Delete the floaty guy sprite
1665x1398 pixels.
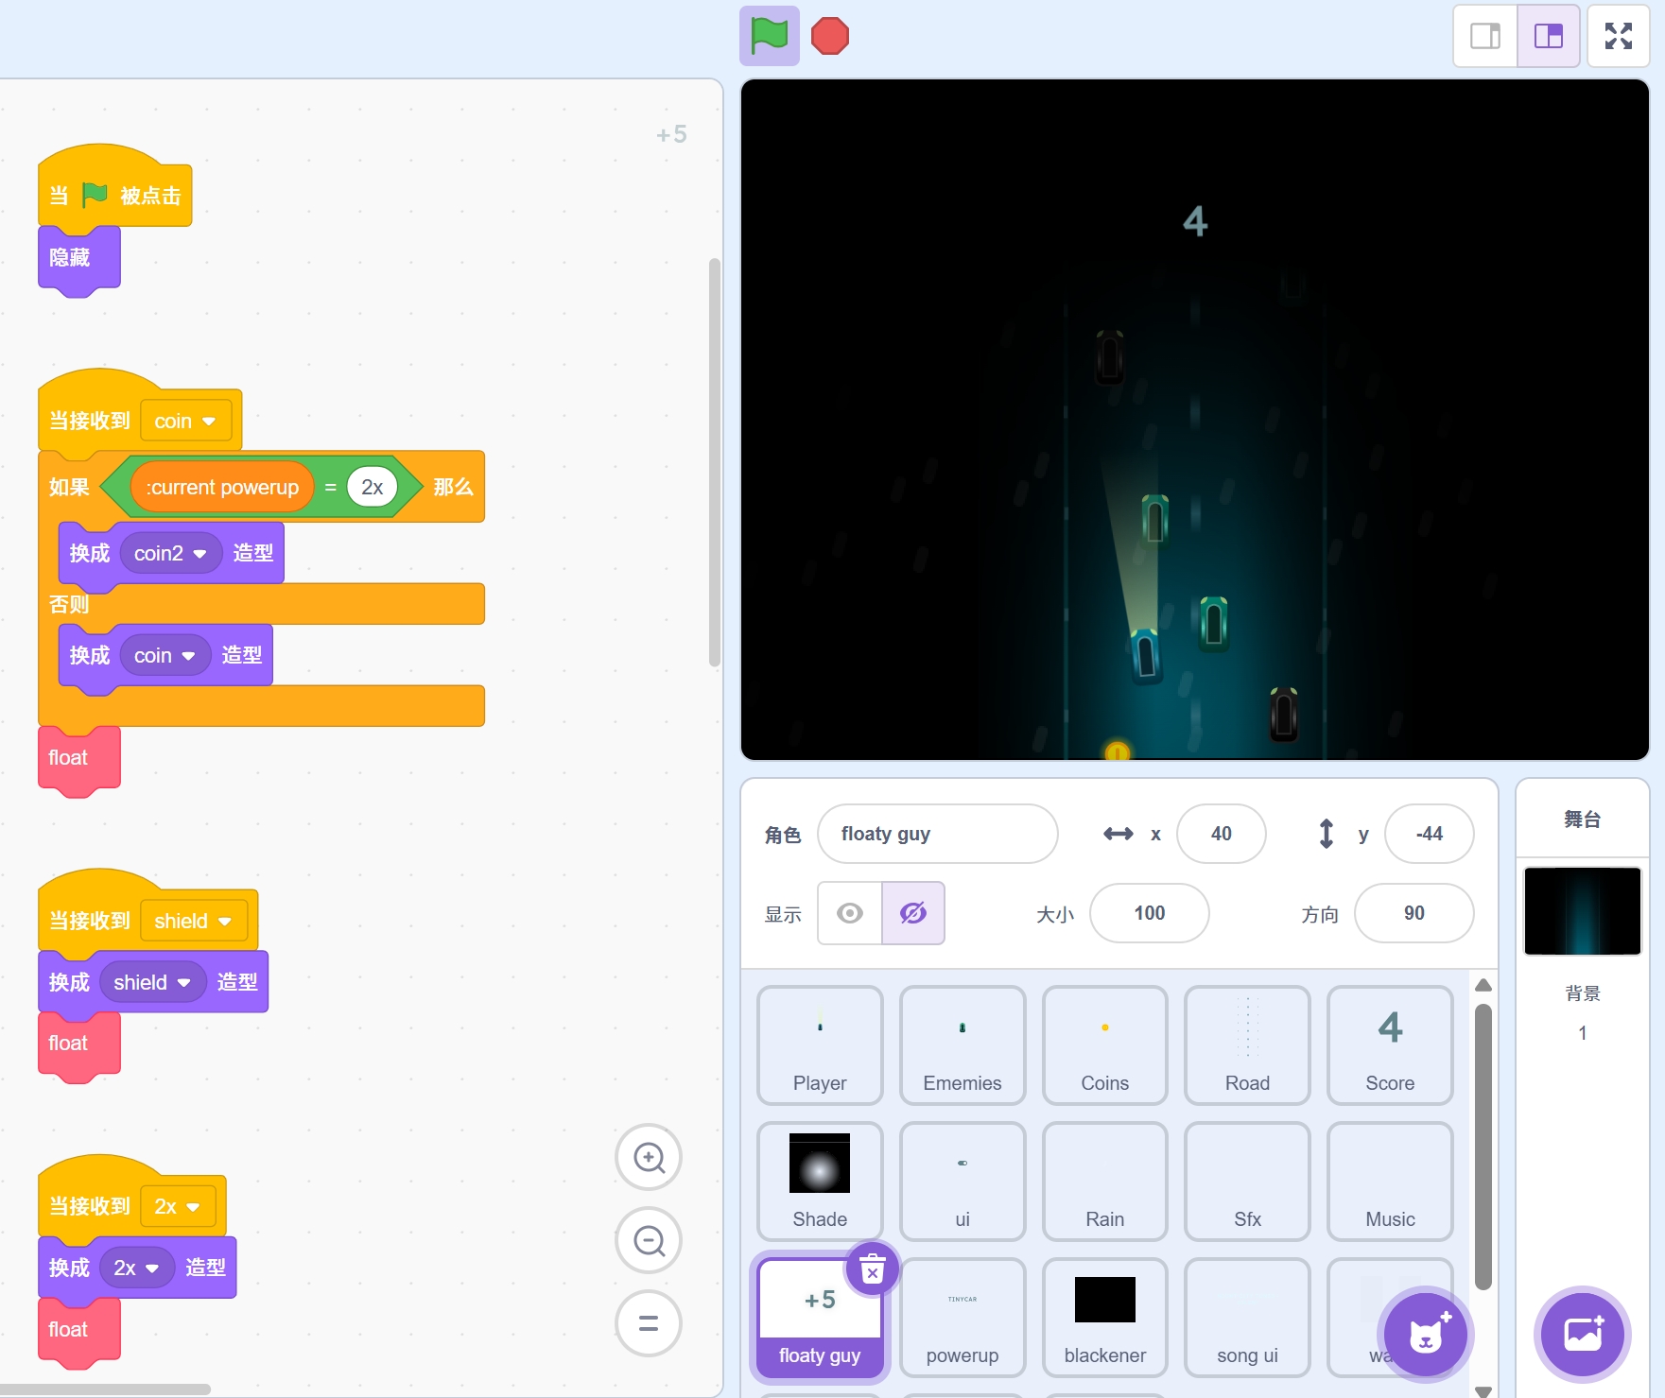[x=872, y=1268]
